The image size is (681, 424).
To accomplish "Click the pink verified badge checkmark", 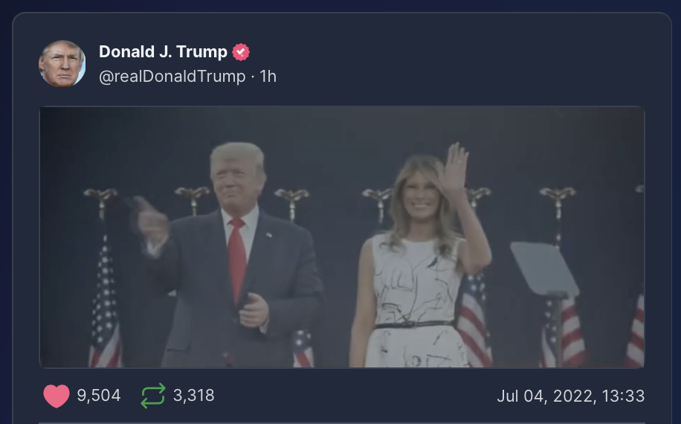I will 241,52.
